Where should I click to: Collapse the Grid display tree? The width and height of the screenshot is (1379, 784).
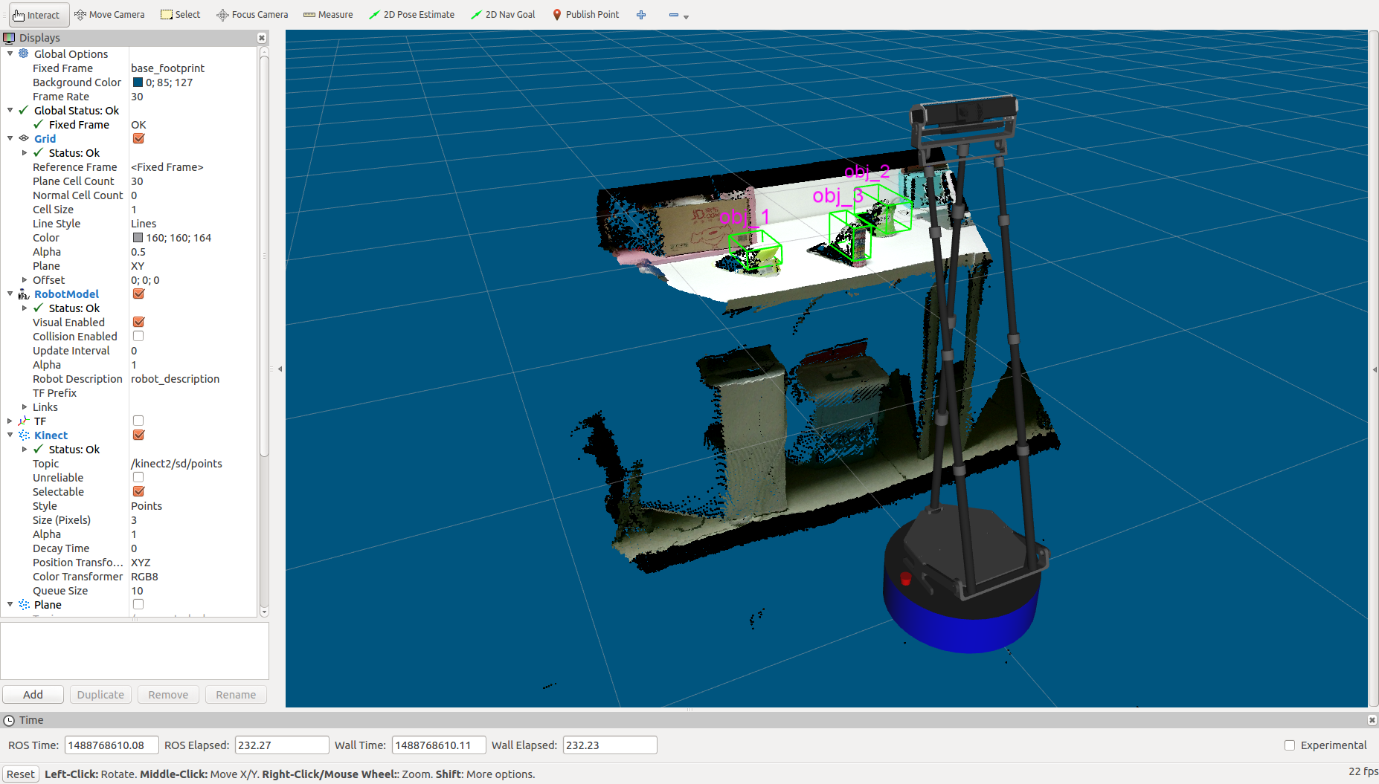10,139
